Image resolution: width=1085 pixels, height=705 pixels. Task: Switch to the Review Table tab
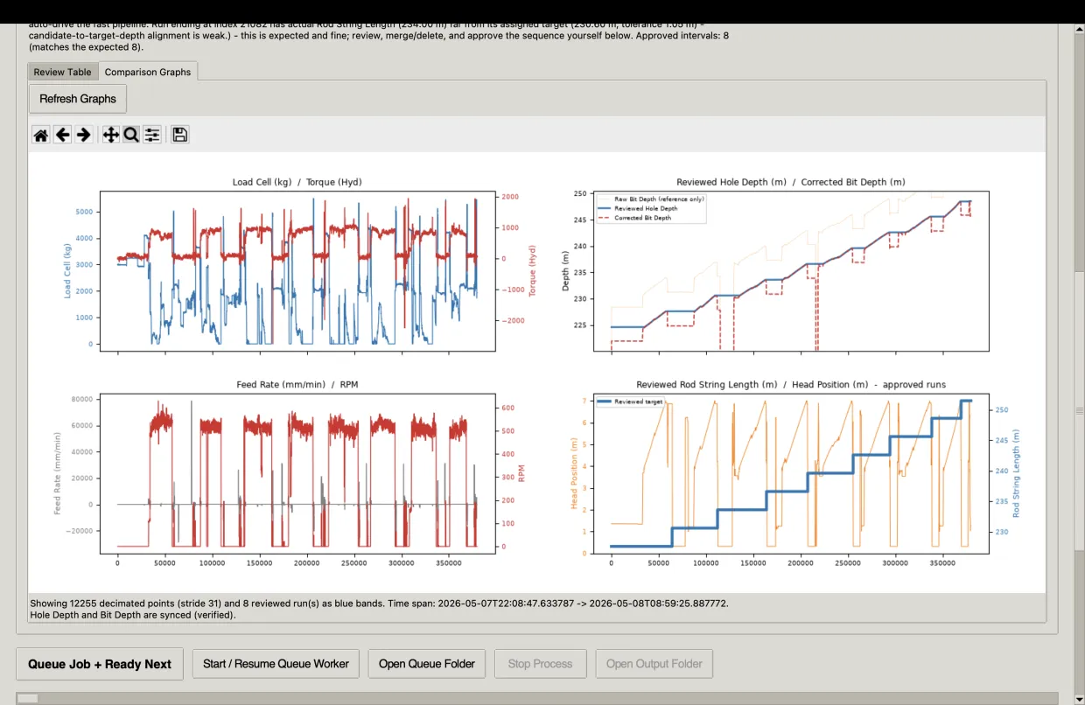point(62,72)
